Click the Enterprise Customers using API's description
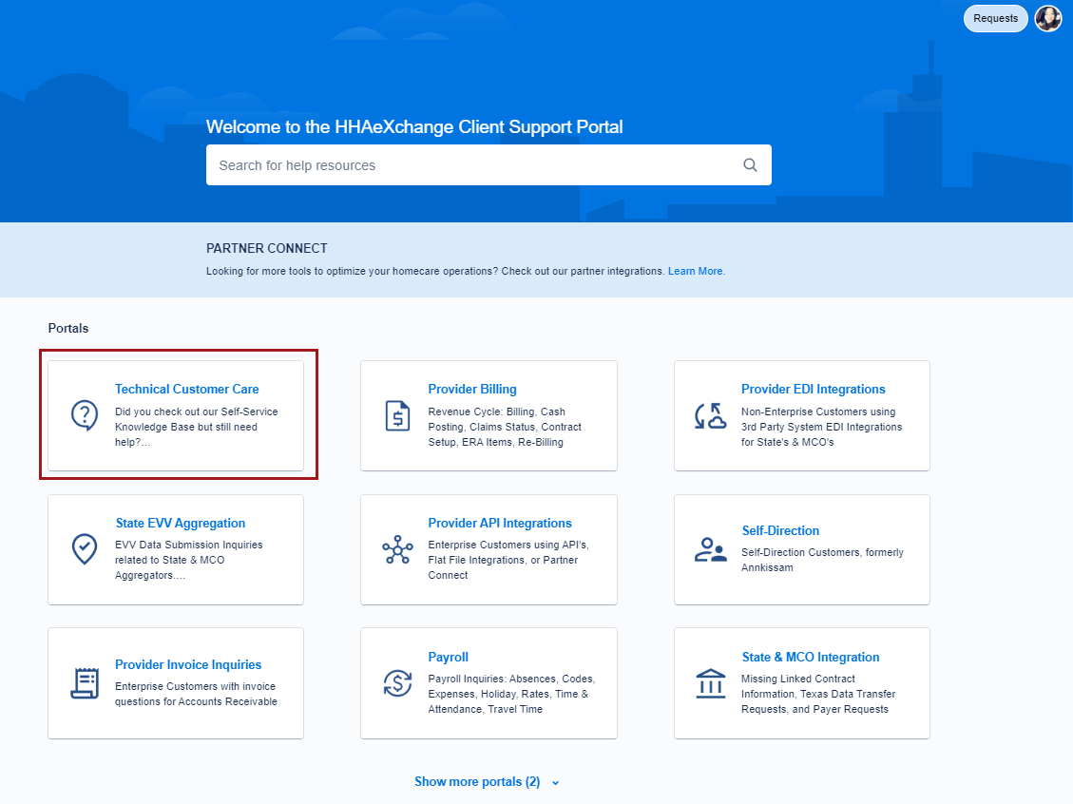The image size is (1073, 804). coord(508,560)
